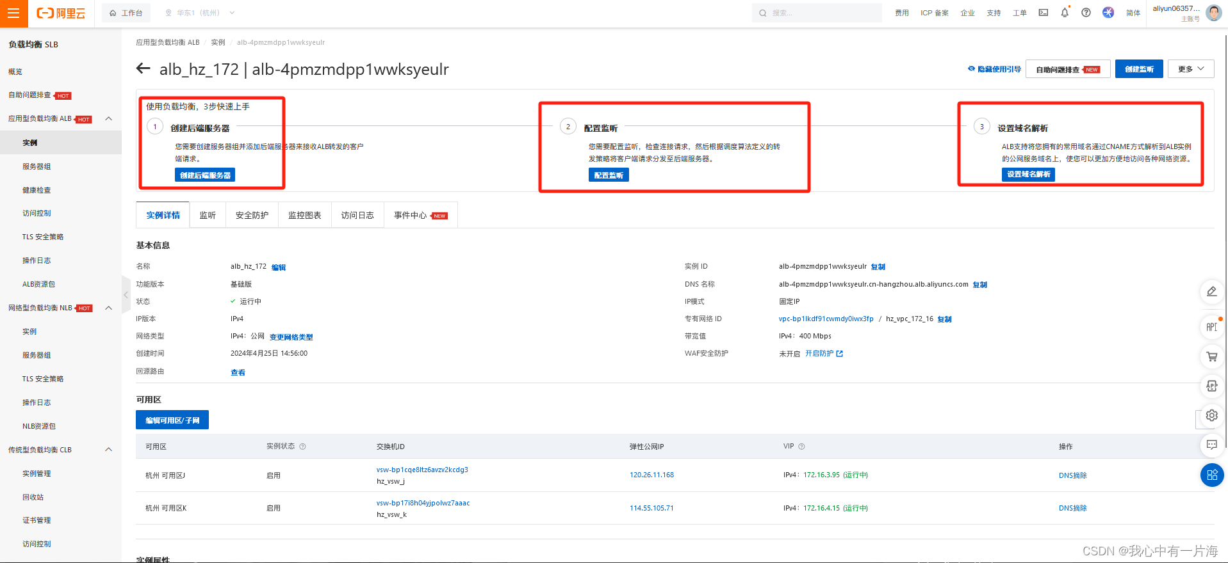Switch language via 简体
Screen dimensions: 1228x563
[x=1133, y=13]
